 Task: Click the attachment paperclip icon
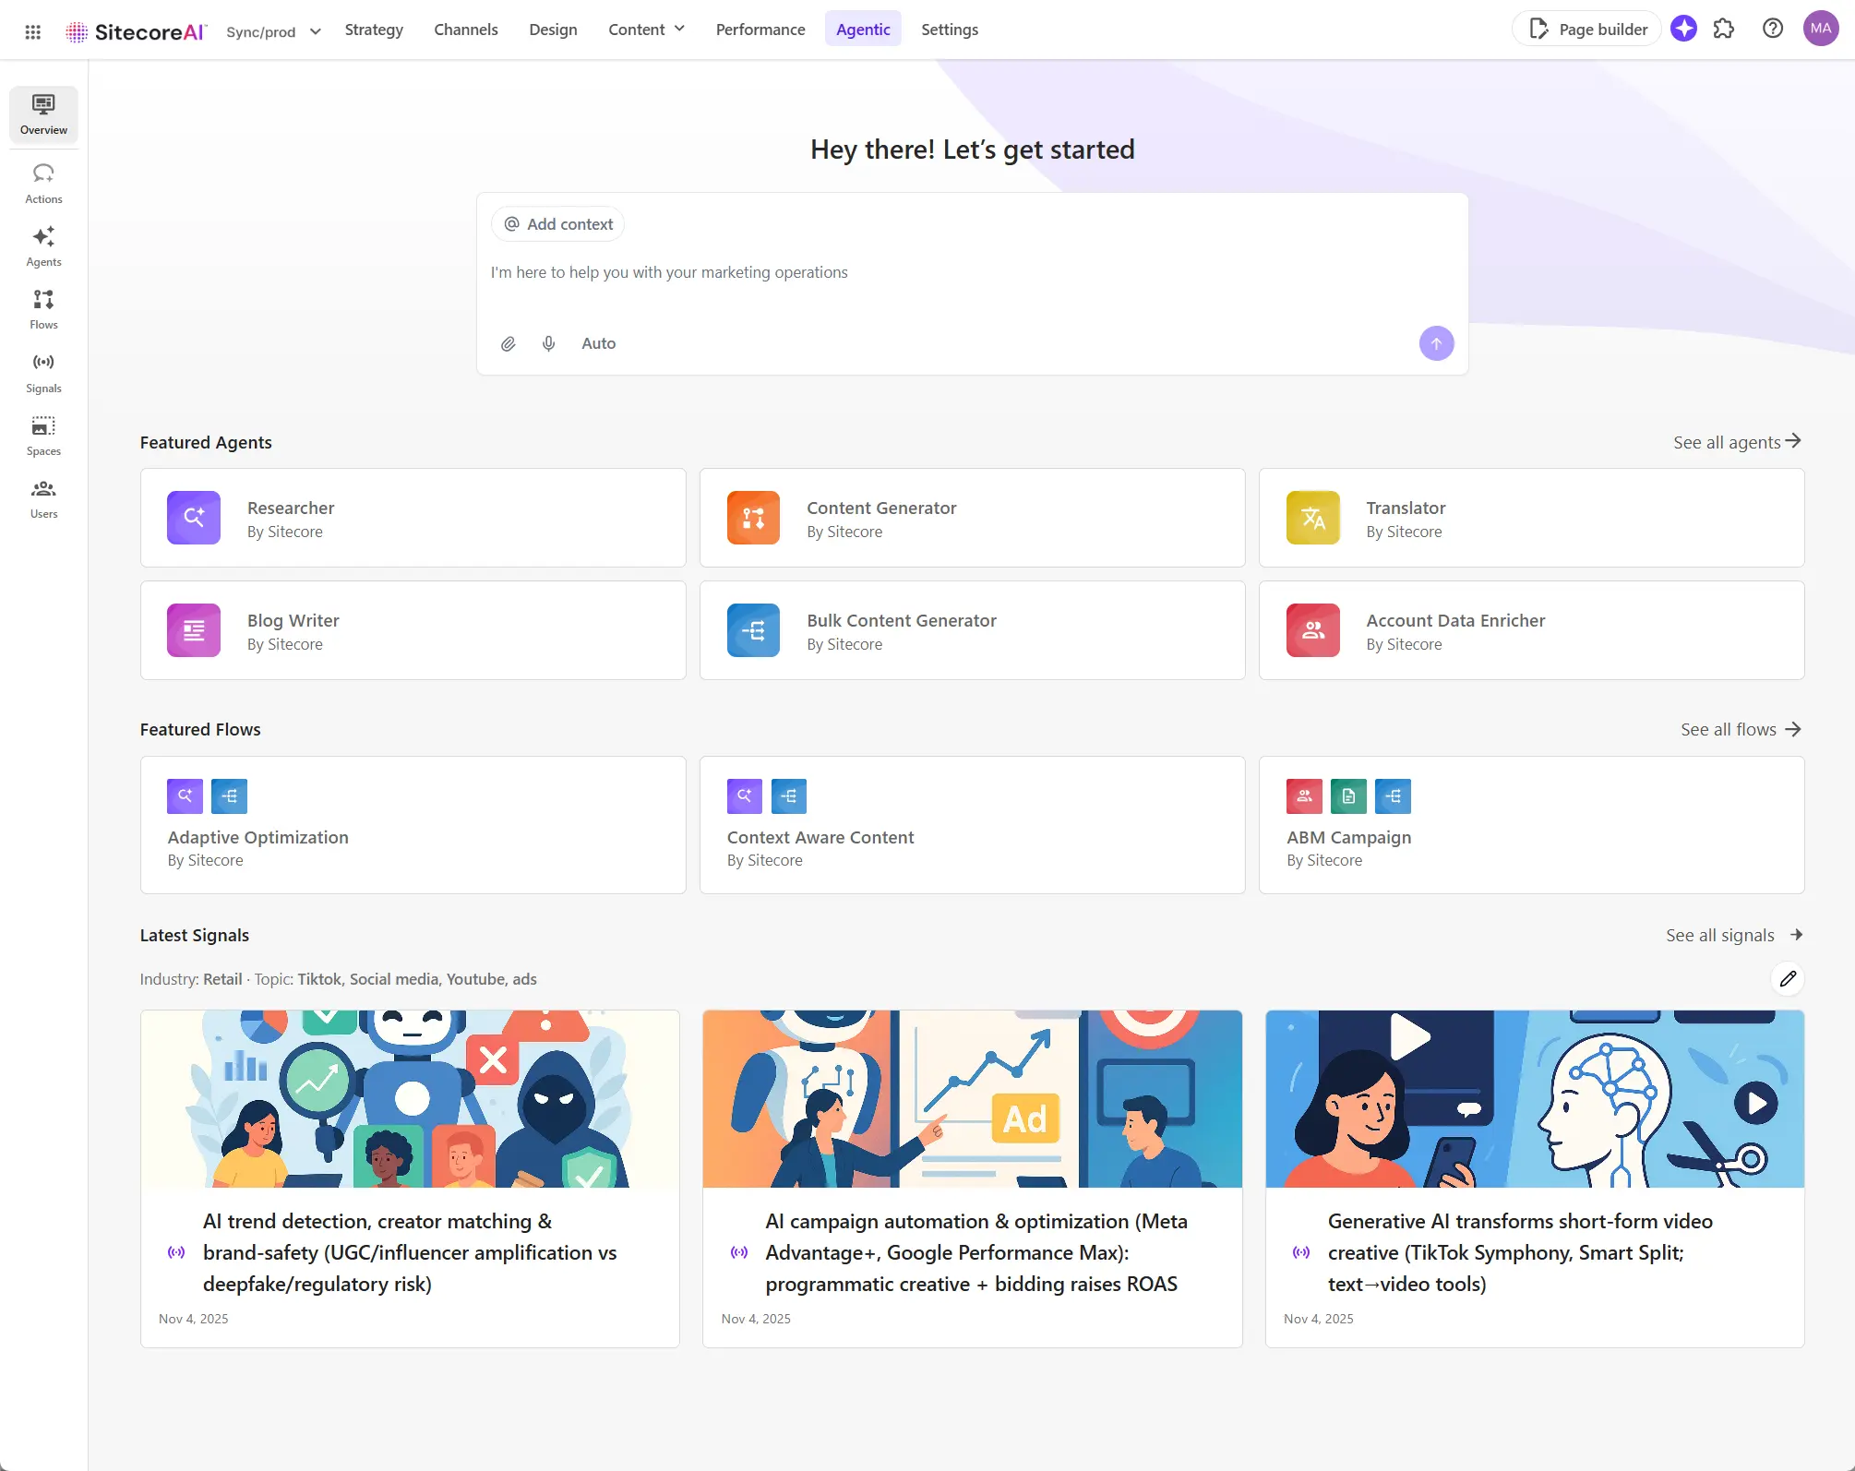(508, 343)
